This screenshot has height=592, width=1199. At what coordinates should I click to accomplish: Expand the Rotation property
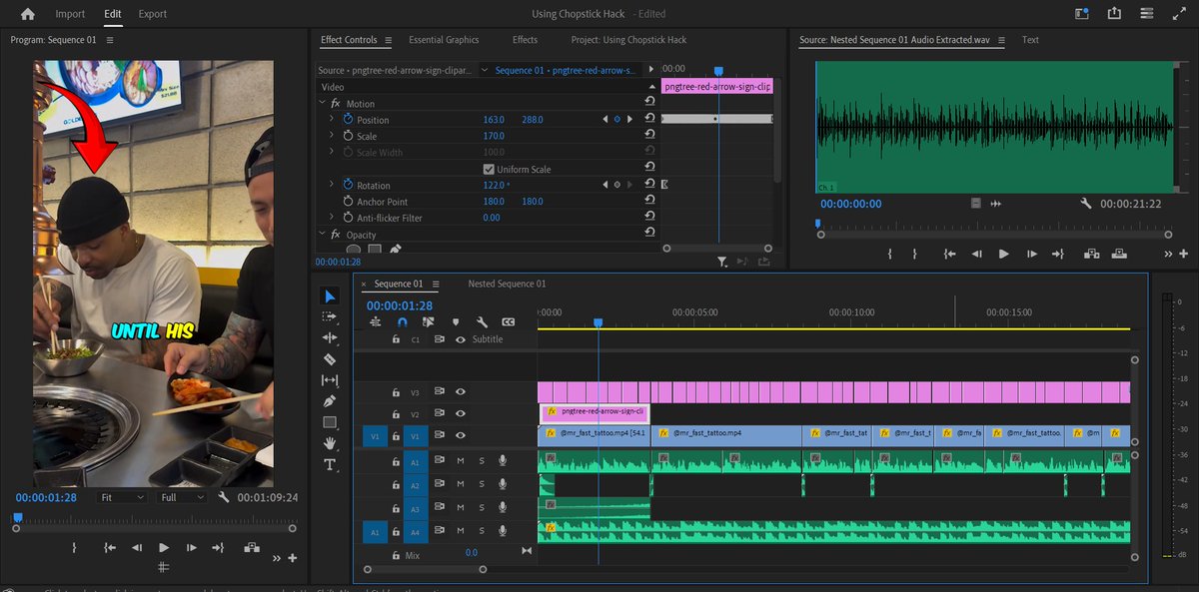[x=332, y=186]
